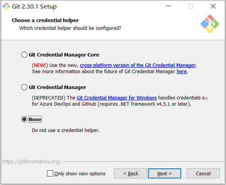Image resolution: width=226 pixels, height=185 pixels.
Task: Select Git Credential Manager Core radio option
Action: tap(24, 55)
